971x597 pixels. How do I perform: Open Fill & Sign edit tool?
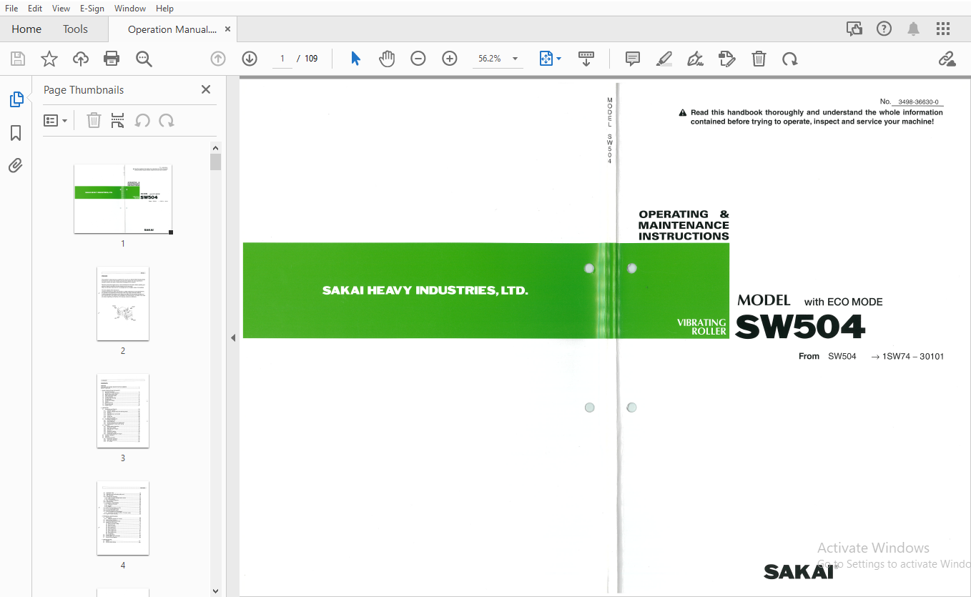(x=727, y=59)
